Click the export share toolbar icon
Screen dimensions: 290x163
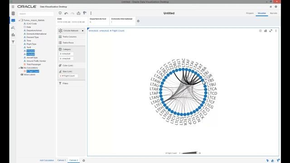[x=78, y=13]
